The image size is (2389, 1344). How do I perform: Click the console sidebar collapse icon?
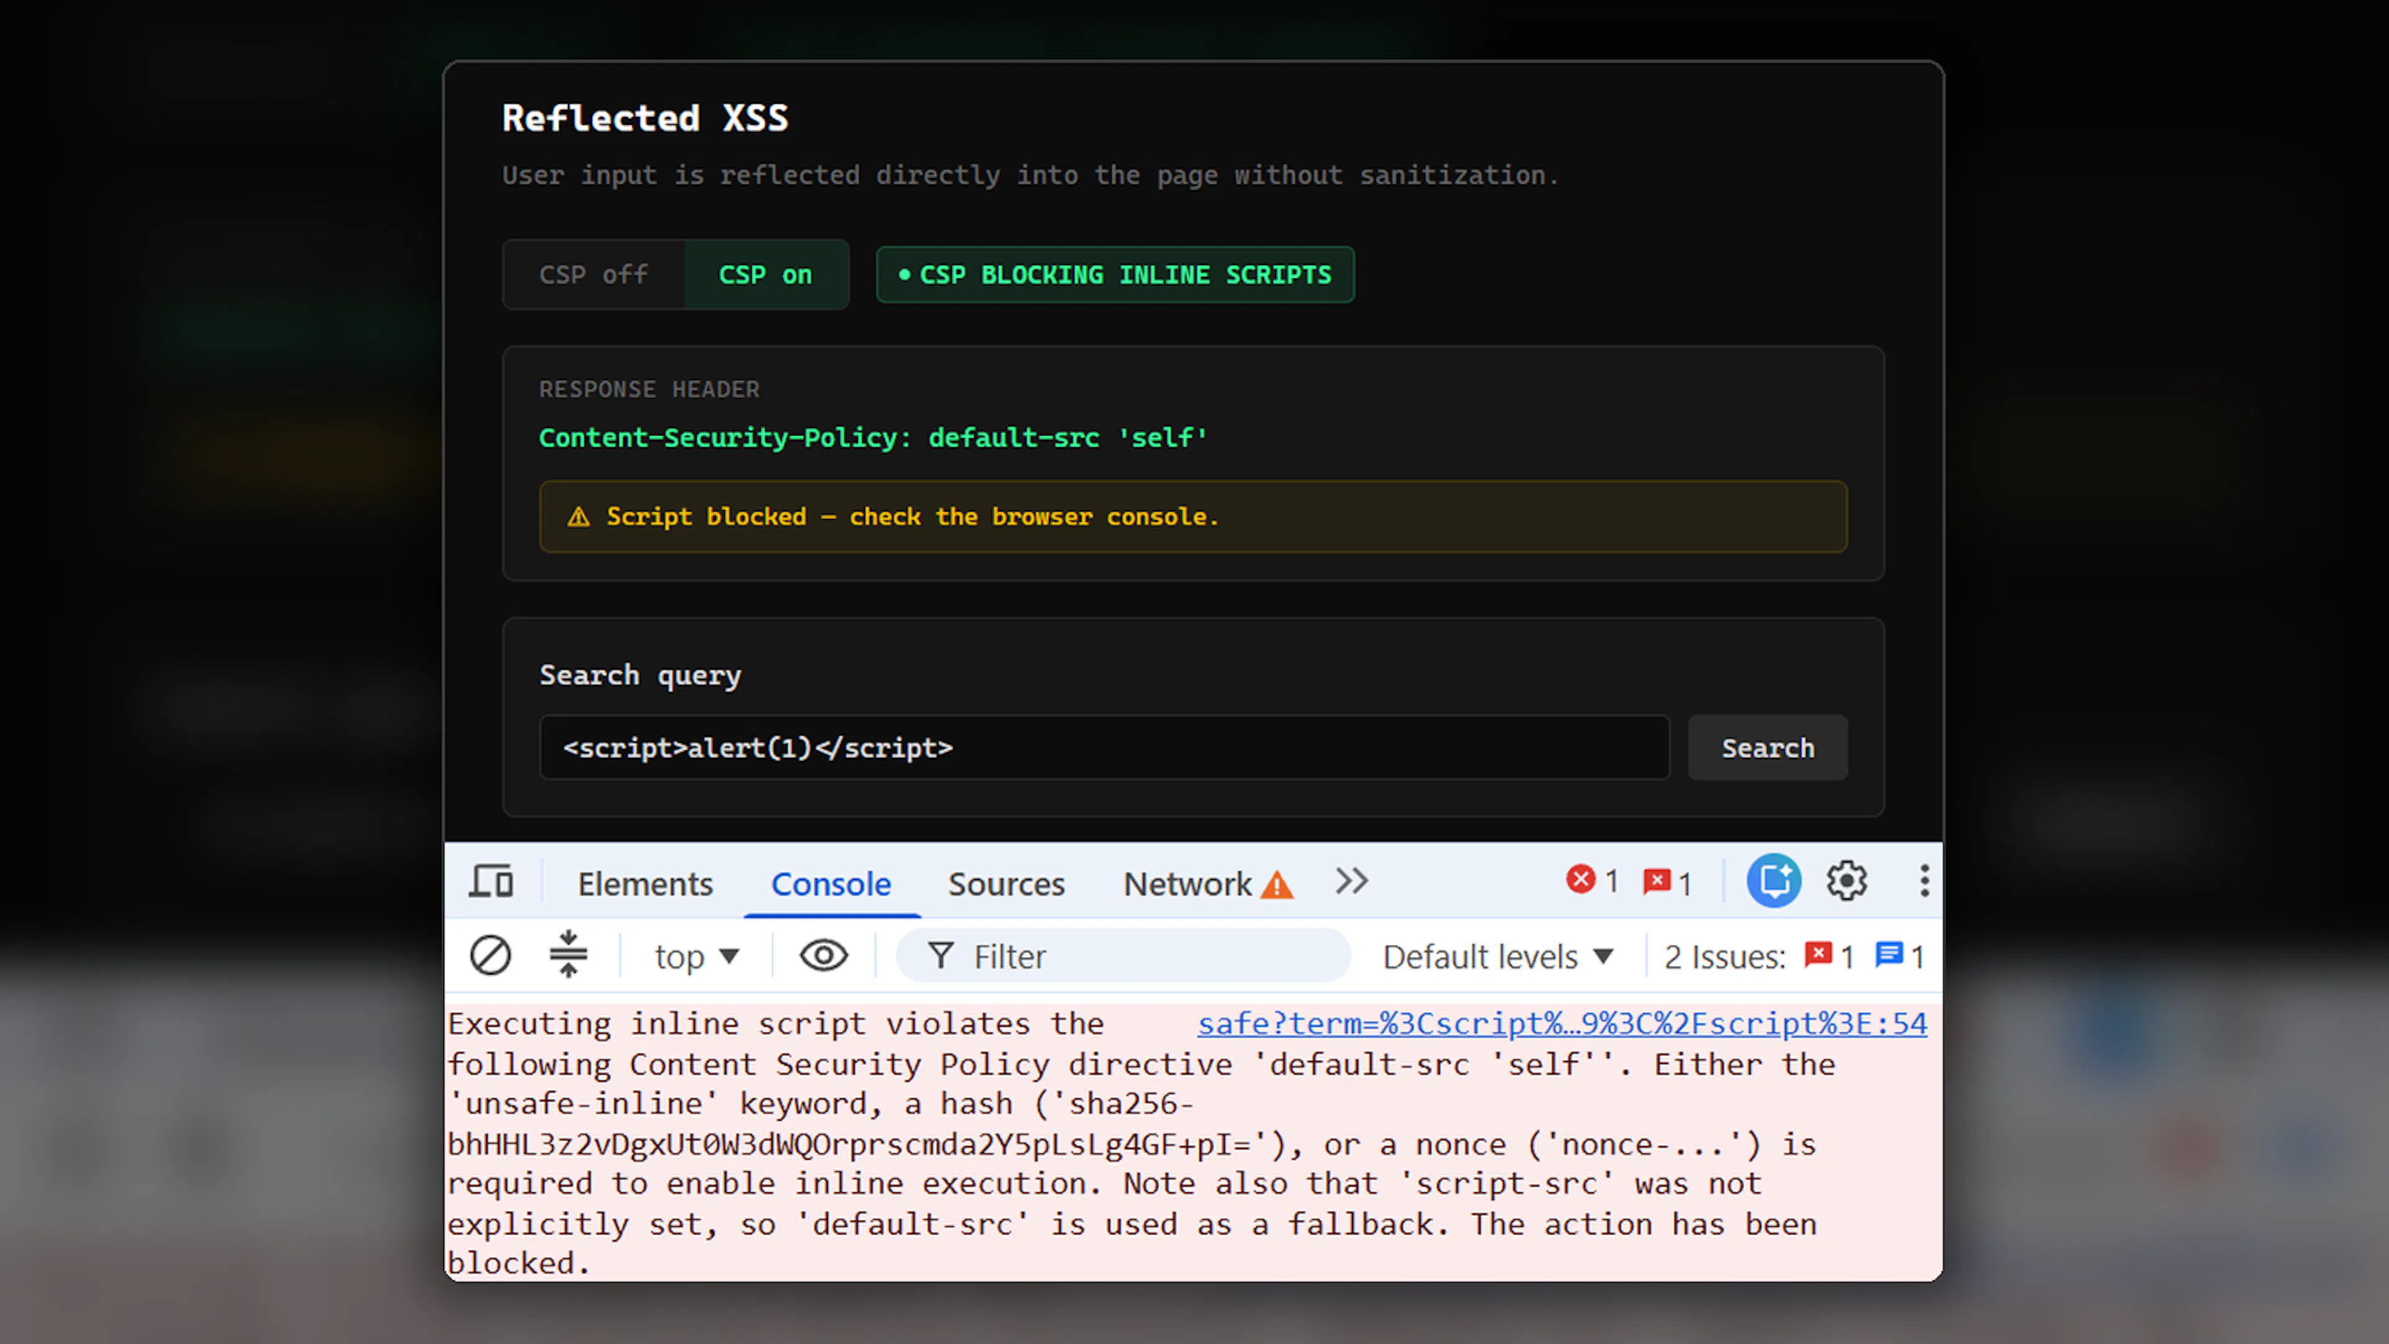click(569, 954)
